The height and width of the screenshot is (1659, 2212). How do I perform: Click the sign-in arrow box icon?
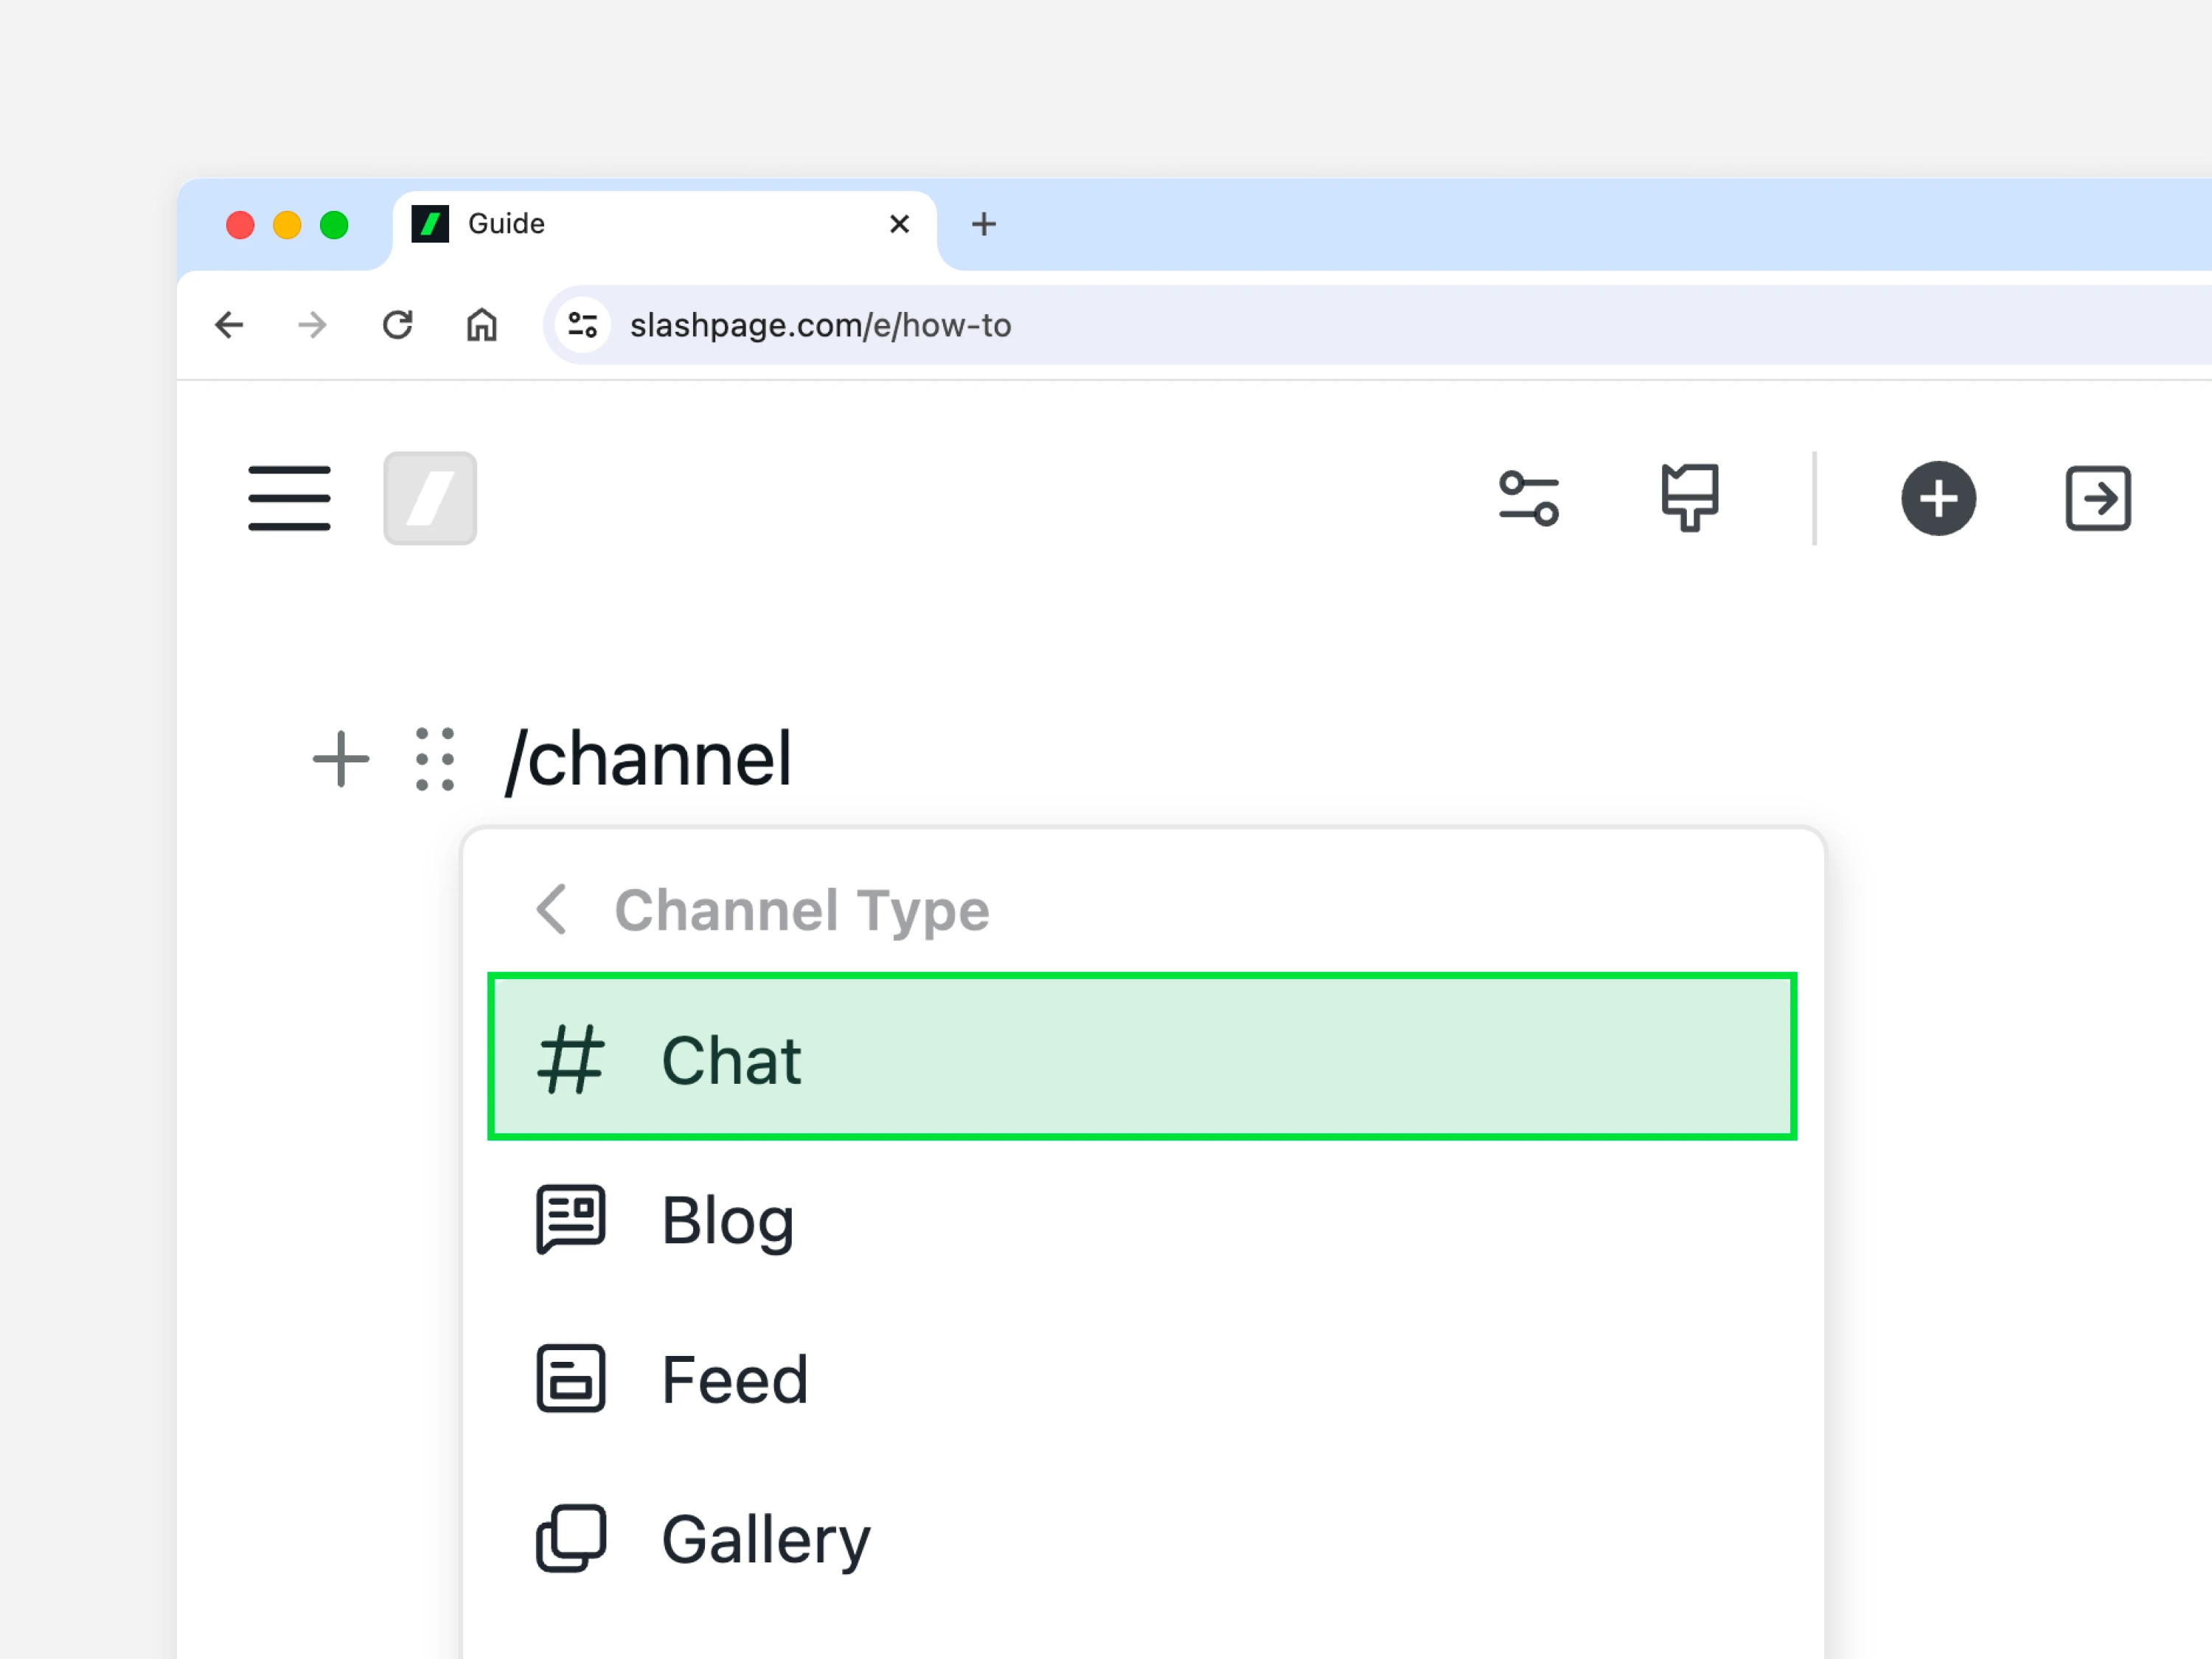(2098, 498)
